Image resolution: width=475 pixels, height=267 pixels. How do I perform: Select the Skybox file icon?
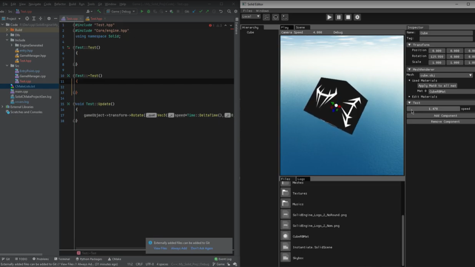285,258
